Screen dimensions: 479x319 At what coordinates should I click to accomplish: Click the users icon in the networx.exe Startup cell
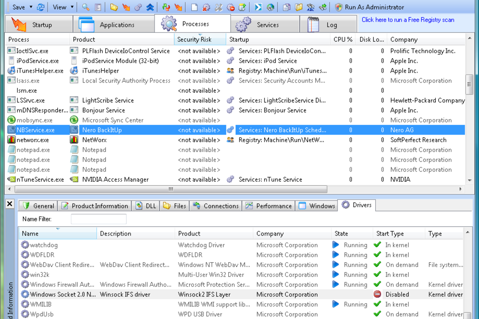click(x=230, y=140)
